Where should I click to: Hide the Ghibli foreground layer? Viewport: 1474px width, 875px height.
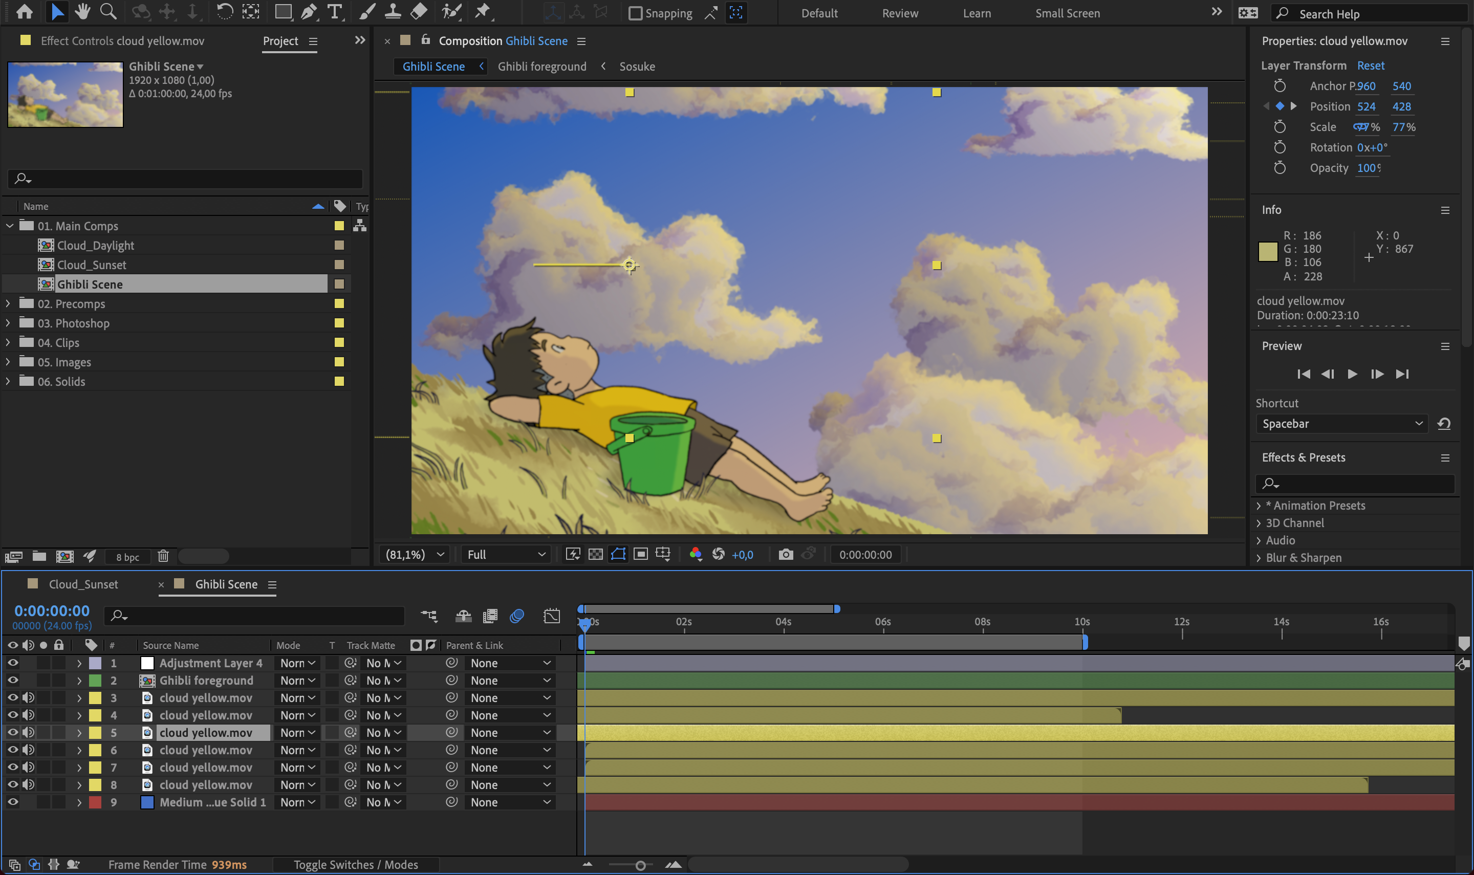(x=12, y=681)
